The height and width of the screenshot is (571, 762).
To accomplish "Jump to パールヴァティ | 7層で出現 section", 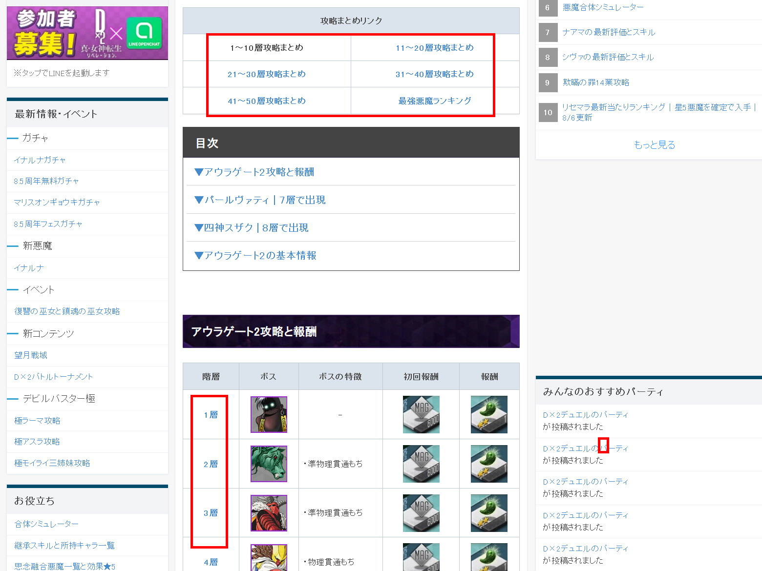I will click(x=260, y=200).
